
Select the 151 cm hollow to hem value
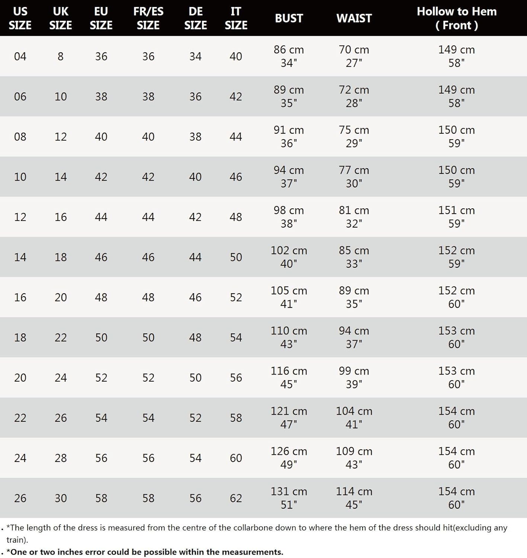pyautogui.click(x=457, y=211)
